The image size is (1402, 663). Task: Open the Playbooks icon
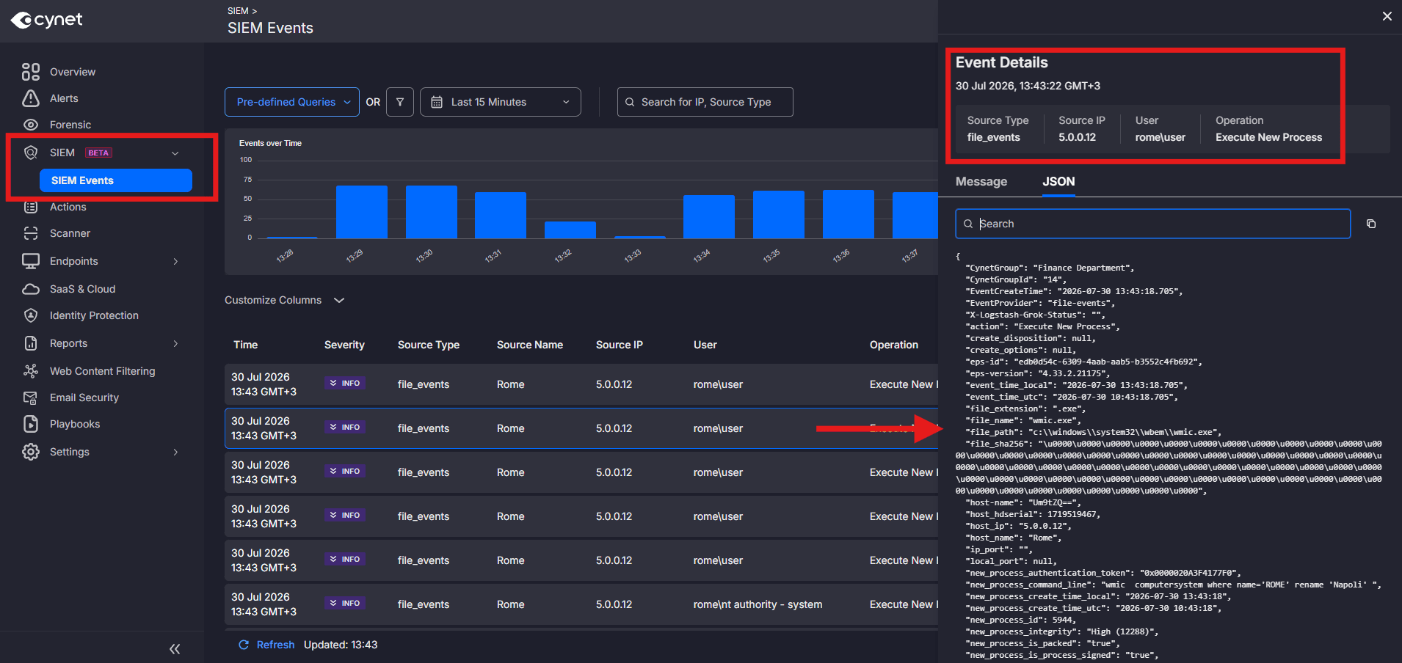point(31,424)
